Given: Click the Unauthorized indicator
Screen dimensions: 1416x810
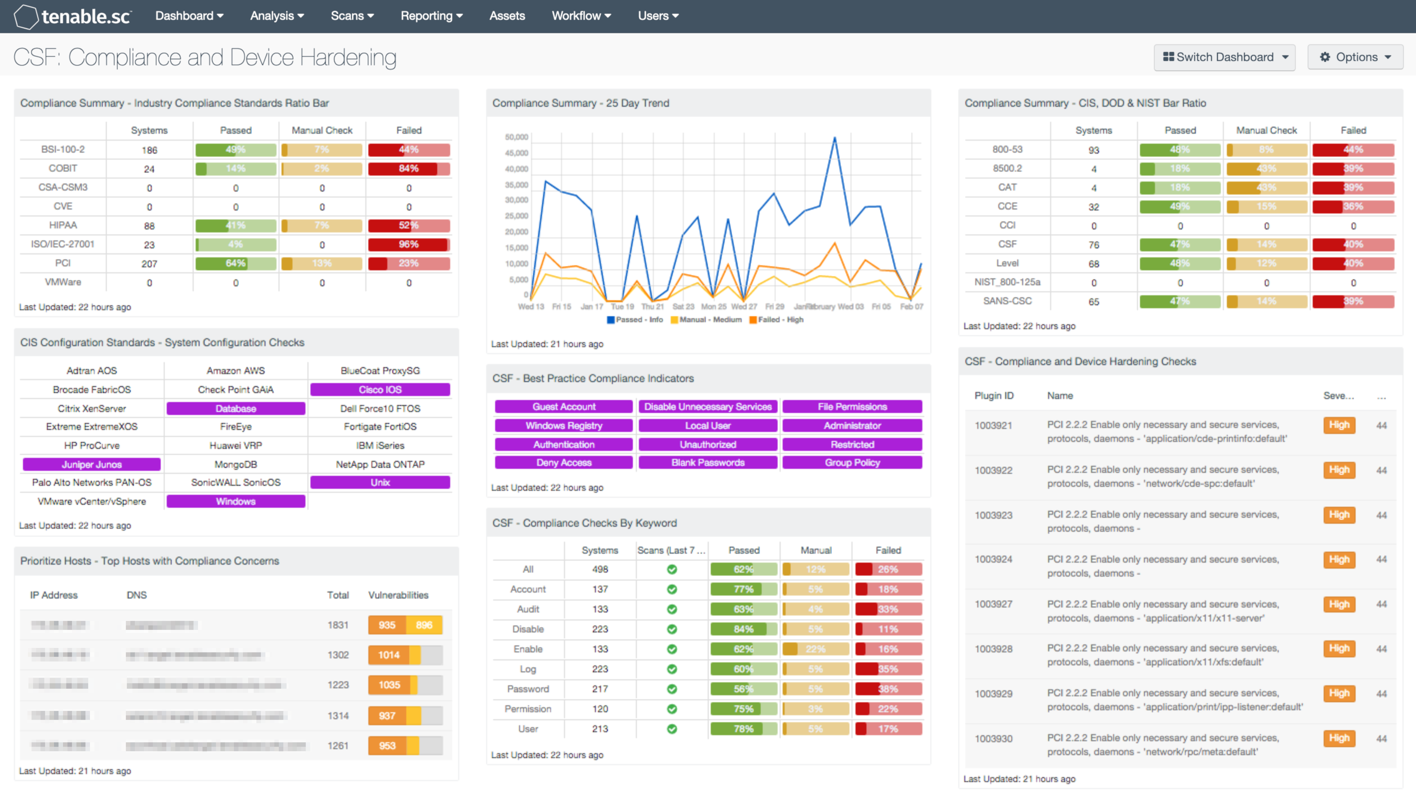Looking at the screenshot, I should (x=707, y=444).
